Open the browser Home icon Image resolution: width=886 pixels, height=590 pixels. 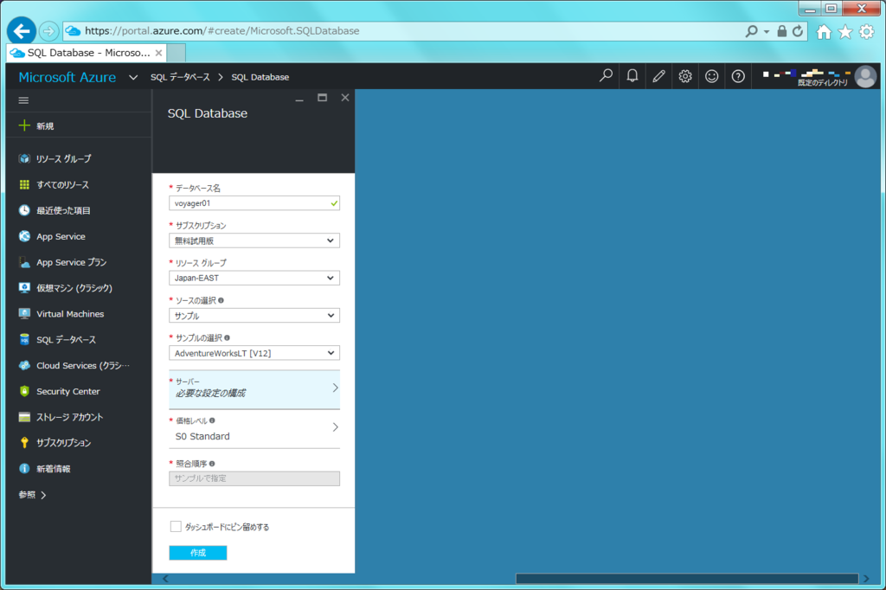pos(824,32)
